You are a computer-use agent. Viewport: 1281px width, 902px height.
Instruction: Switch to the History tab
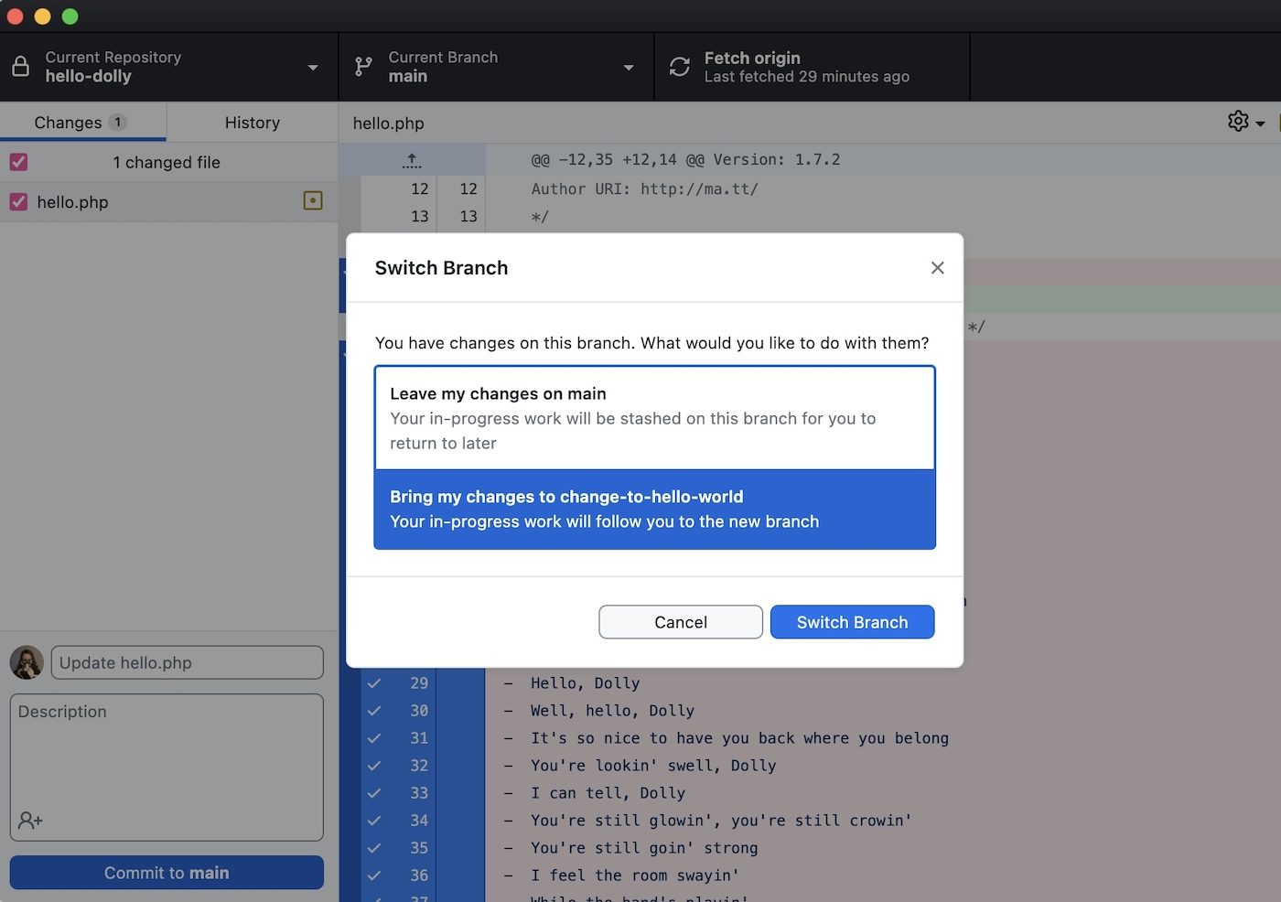click(x=251, y=122)
